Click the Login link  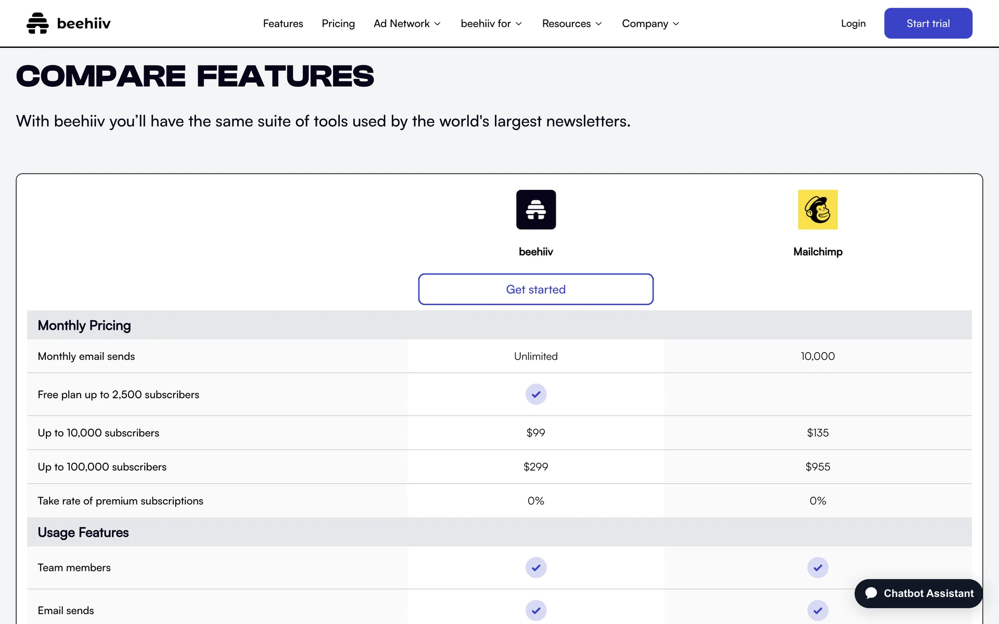pyautogui.click(x=853, y=23)
